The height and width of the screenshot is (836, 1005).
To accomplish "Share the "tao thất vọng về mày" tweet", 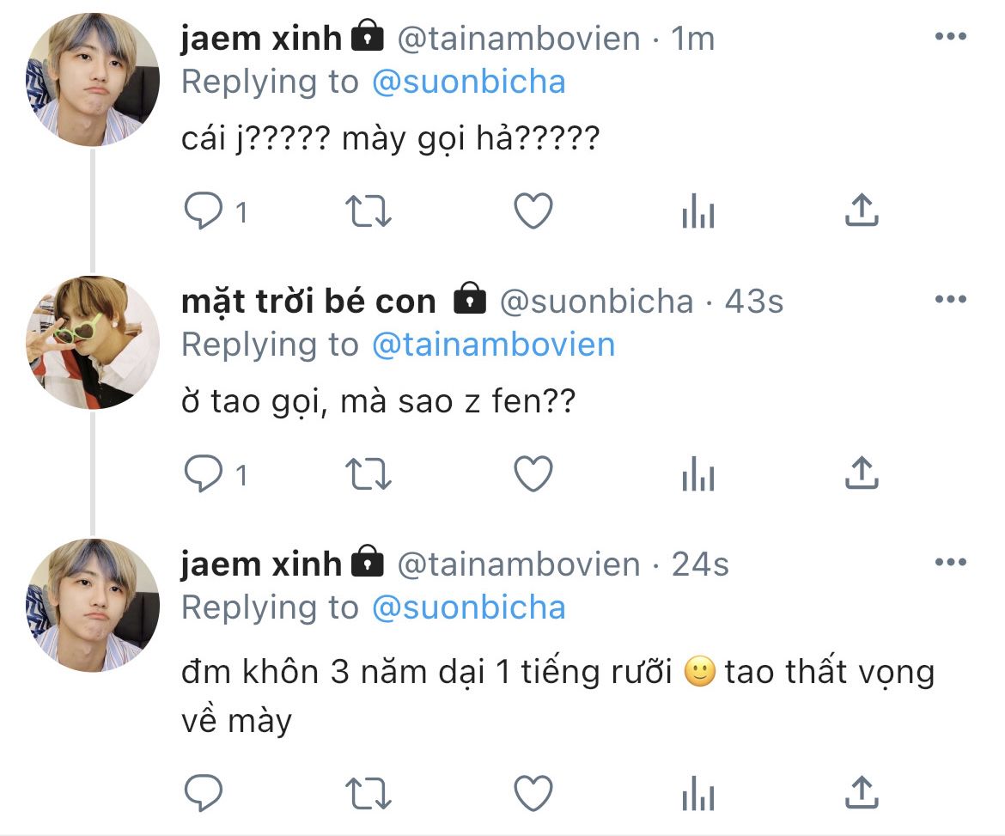I will click(x=861, y=794).
